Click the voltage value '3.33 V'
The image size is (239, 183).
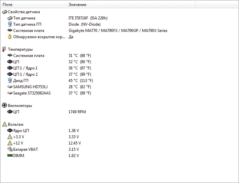click(74, 137)
